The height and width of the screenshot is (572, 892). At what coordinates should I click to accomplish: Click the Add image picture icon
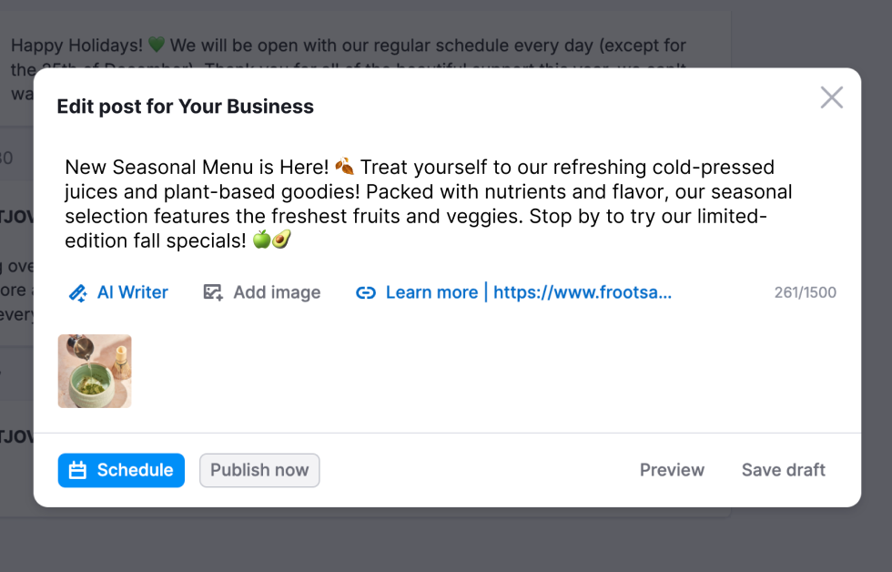[x=212, y=292]
